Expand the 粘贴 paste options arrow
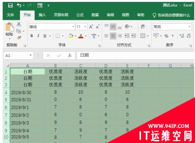The image size is (195, 143). 10,39
